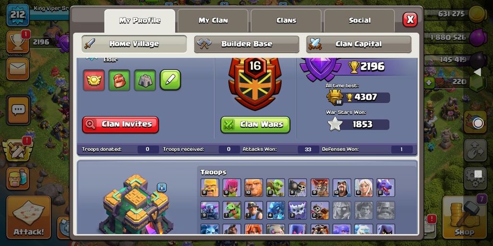Screen dimensions: 493x246
Task: Toggle the red league badge label
Action: [x=94, y=80]
